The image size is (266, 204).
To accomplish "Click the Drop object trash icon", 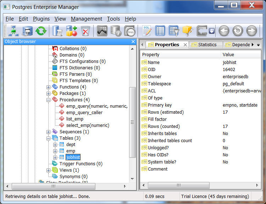I will click(85, 31).
